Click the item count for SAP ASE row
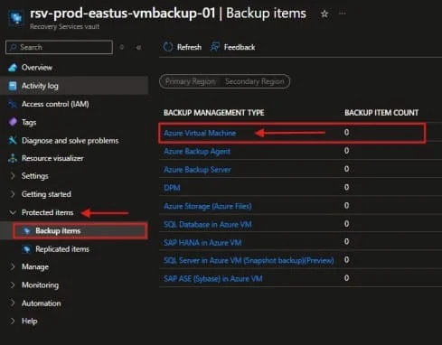Image resolution: width=442 pixels, height=345 pixels. point(346,278)
